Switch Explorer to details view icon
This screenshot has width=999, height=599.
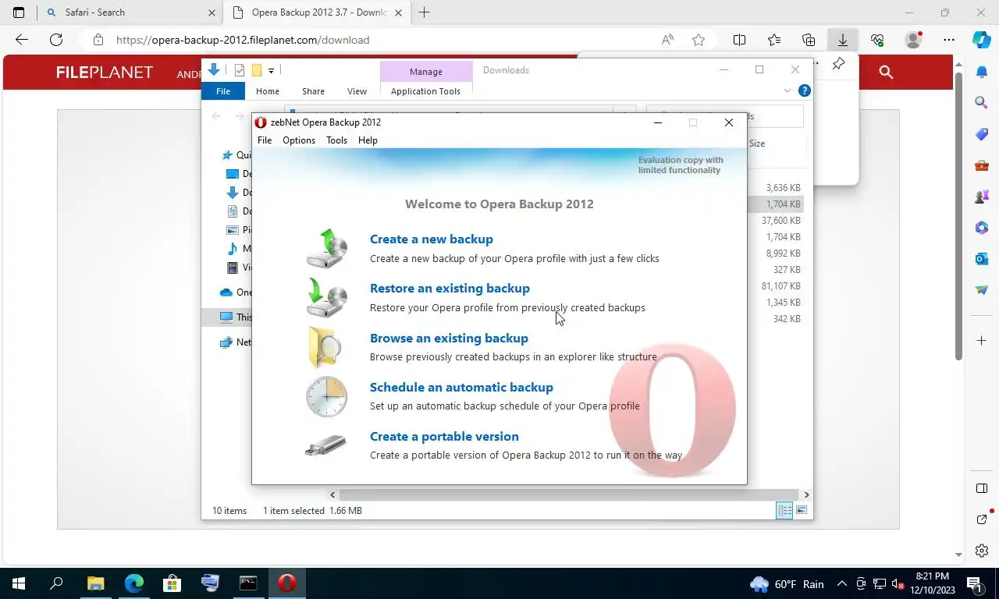point(784,510)
